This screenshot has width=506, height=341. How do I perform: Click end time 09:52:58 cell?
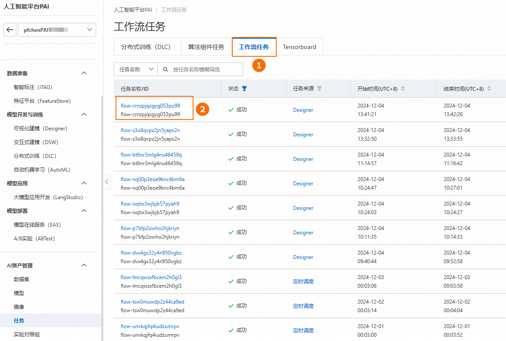click(x=453, y=261)
